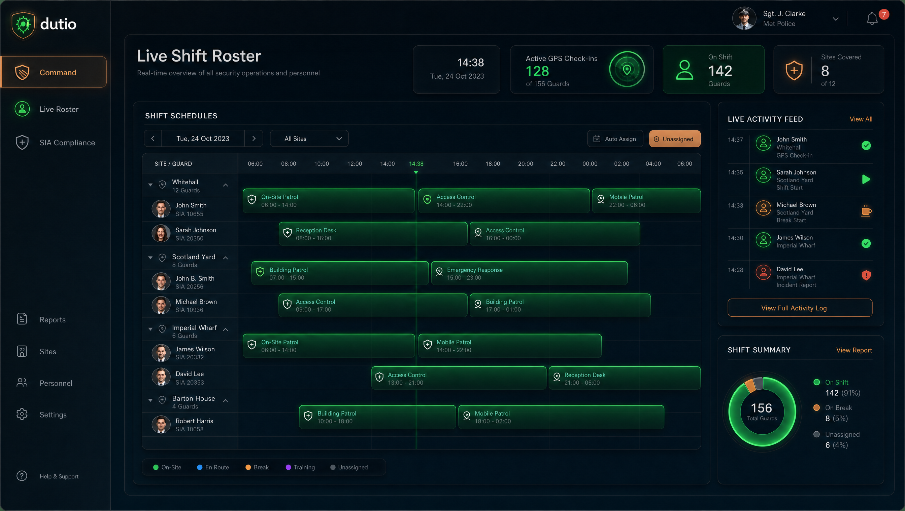The width and height of the screenshot is (905, 511).
Task: Open Help & Support question mark icon
Action: click(22, 476)
